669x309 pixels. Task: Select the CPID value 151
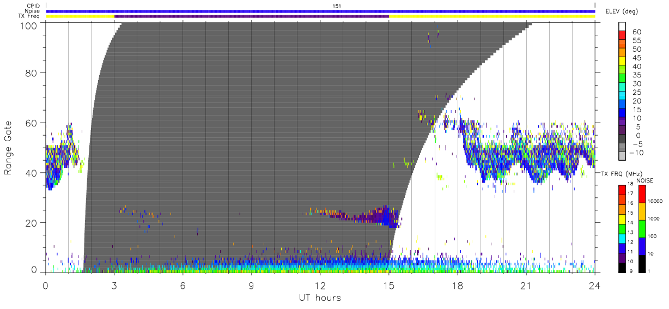tap(336, 5)
